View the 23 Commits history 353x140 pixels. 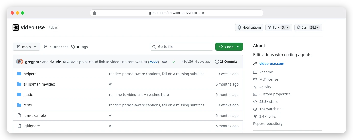226,62
